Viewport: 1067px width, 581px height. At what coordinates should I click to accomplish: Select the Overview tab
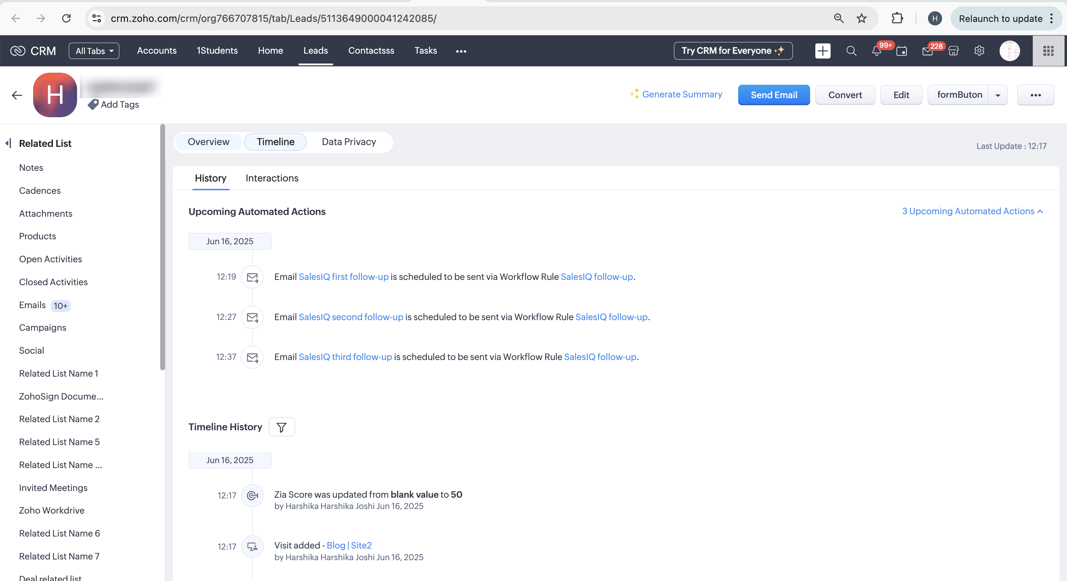click(x=208, y=142)
